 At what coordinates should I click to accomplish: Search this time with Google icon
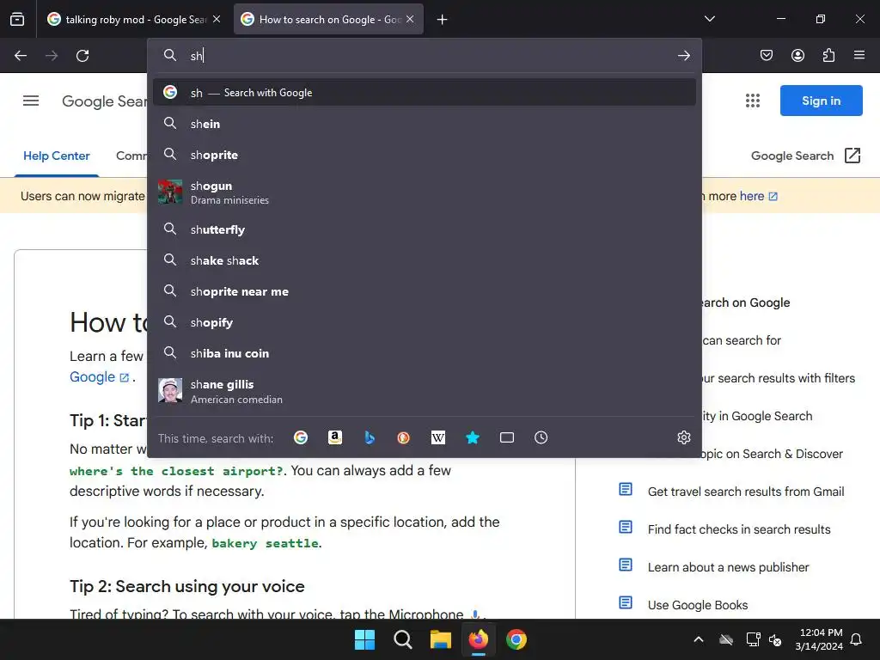tap(301, 437)
